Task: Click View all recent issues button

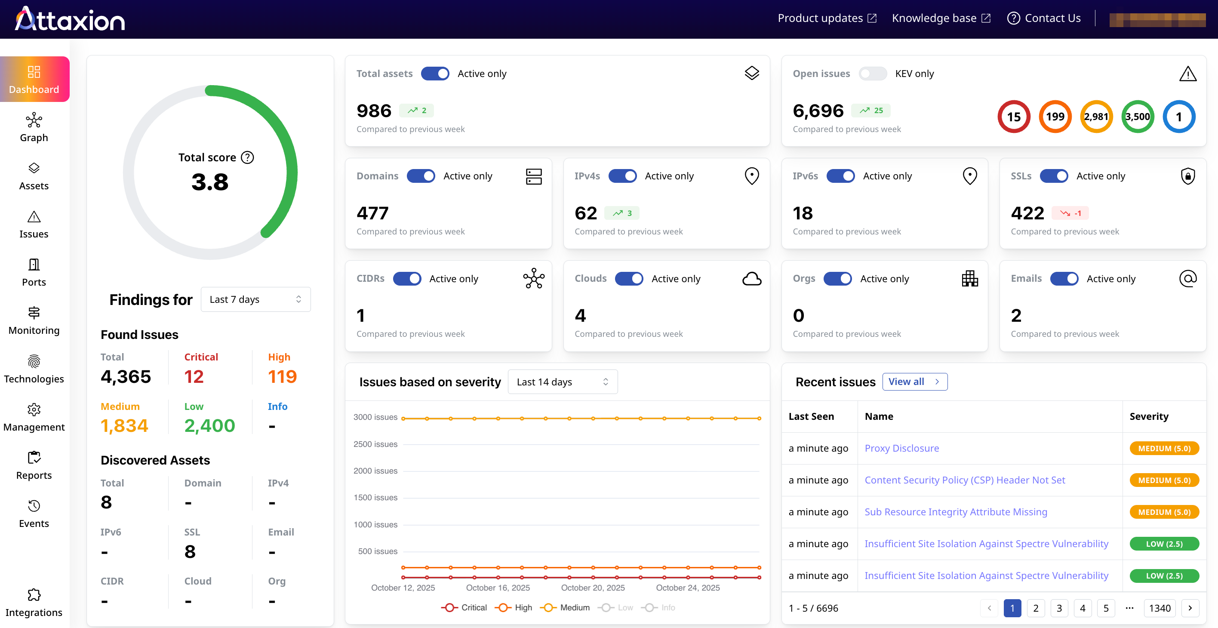Action: tap(914, 382)
